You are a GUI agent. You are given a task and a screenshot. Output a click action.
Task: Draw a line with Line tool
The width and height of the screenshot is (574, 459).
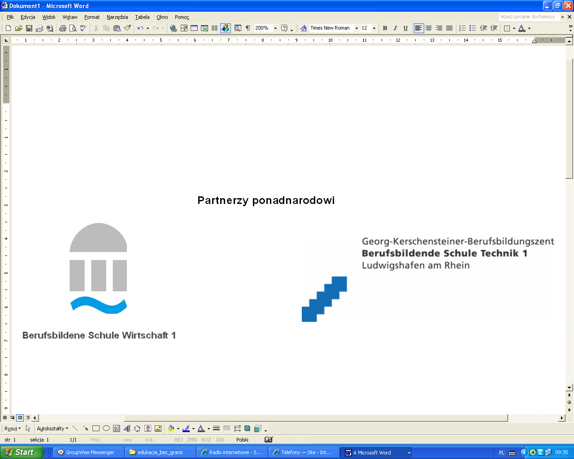[75, 429]
